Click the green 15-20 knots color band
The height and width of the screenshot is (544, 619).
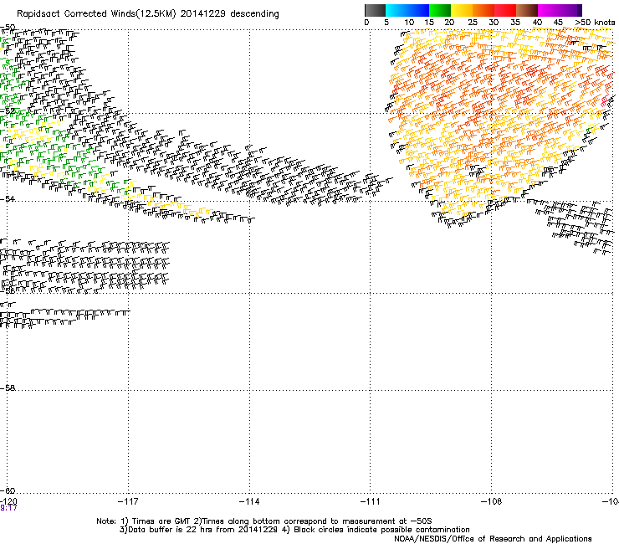pos(440,10)
